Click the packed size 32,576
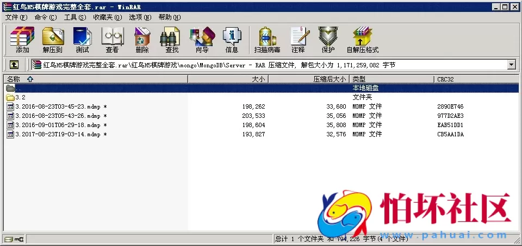The width and height of the screenshot is (522, 246). 336,135
